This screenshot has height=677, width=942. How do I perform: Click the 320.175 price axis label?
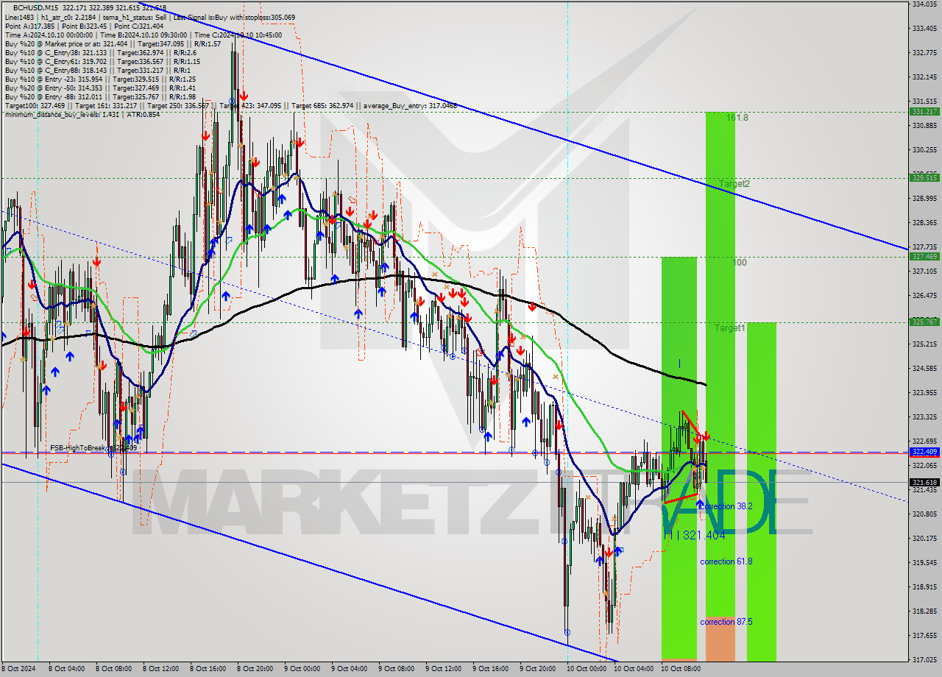[924, 538]
